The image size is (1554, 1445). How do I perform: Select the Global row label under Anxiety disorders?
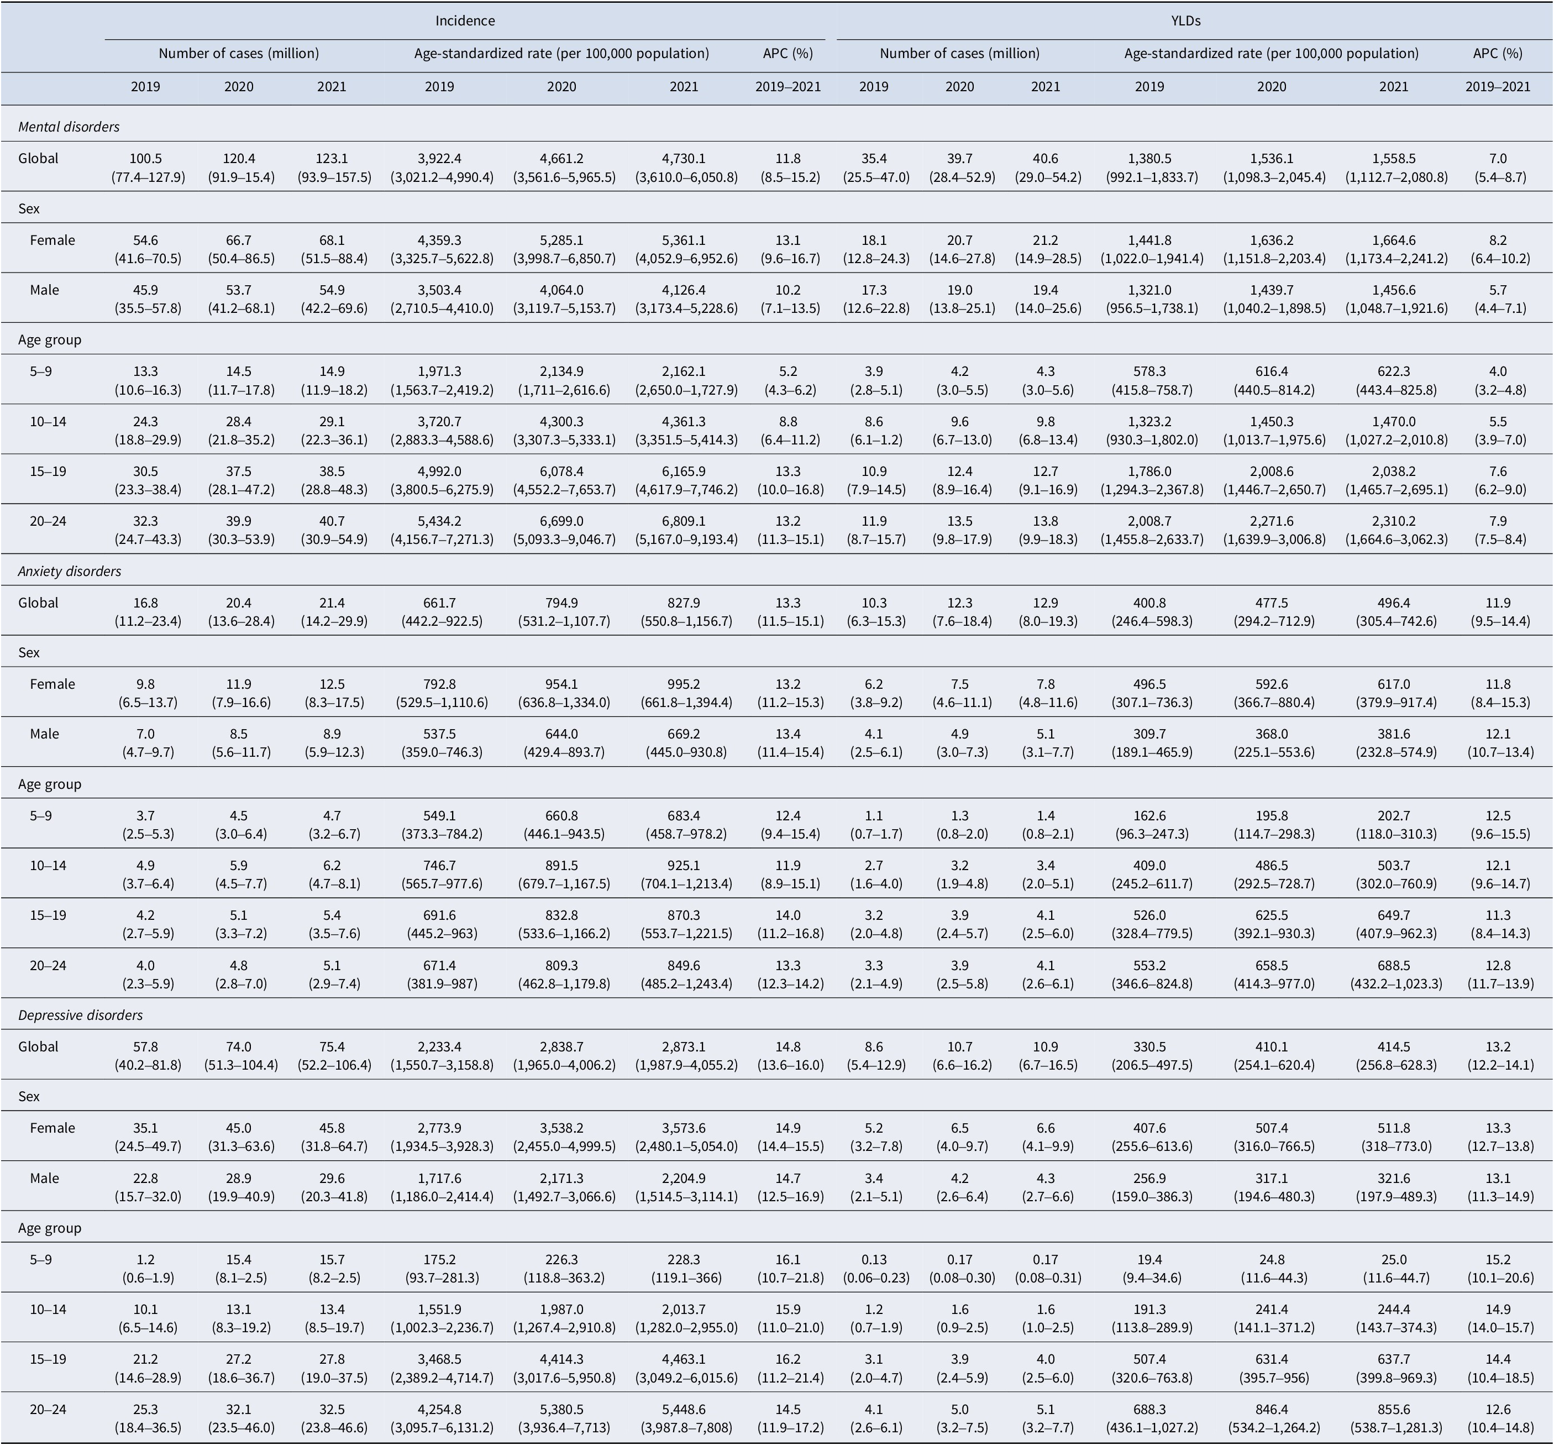pyautogui.click(x=38, y=603)
